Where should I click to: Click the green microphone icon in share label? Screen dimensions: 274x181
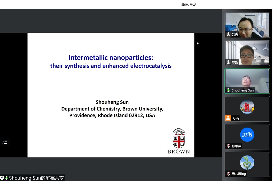[x=7, y=178]
